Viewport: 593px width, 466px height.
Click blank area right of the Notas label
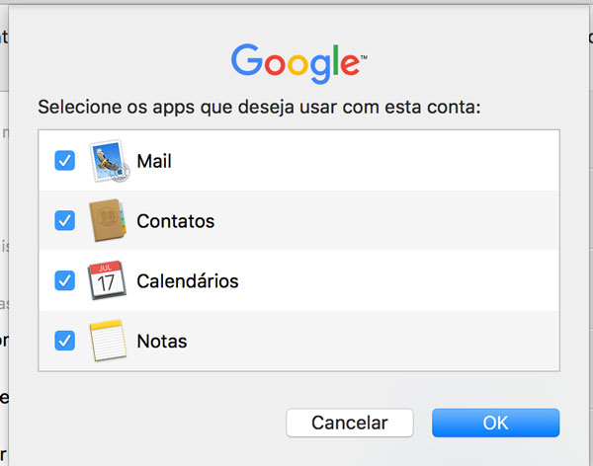click(x=395, y=342)
